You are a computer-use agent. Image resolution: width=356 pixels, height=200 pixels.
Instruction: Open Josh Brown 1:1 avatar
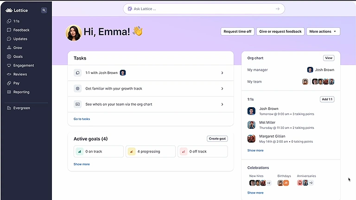coord(251,111)
